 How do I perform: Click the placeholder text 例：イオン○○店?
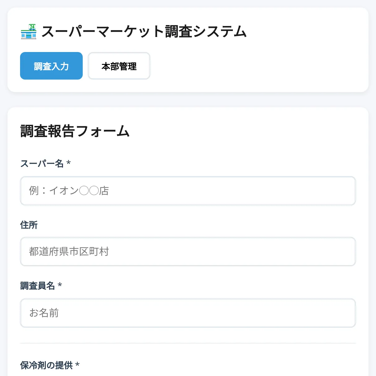point(69,191)
